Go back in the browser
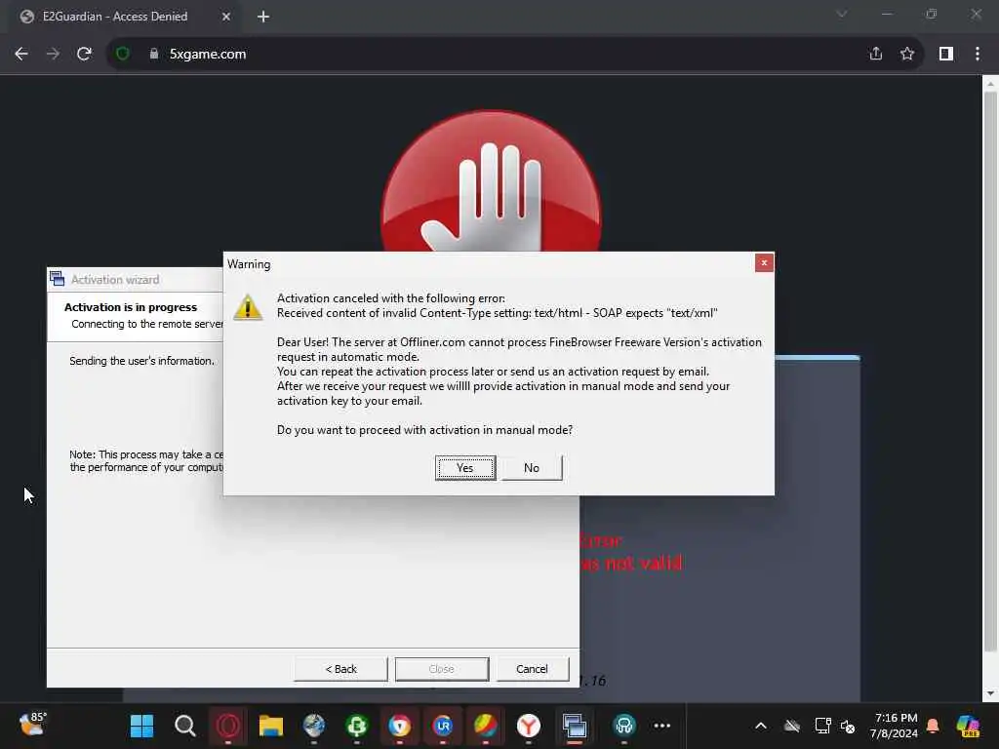The width and height of the screenshot is (999, 749). click(21, 55)
